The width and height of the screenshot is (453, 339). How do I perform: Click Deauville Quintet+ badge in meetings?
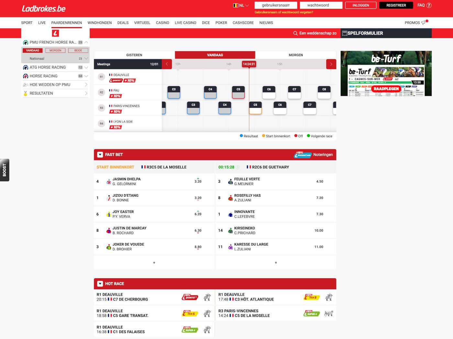click(116, 80)
